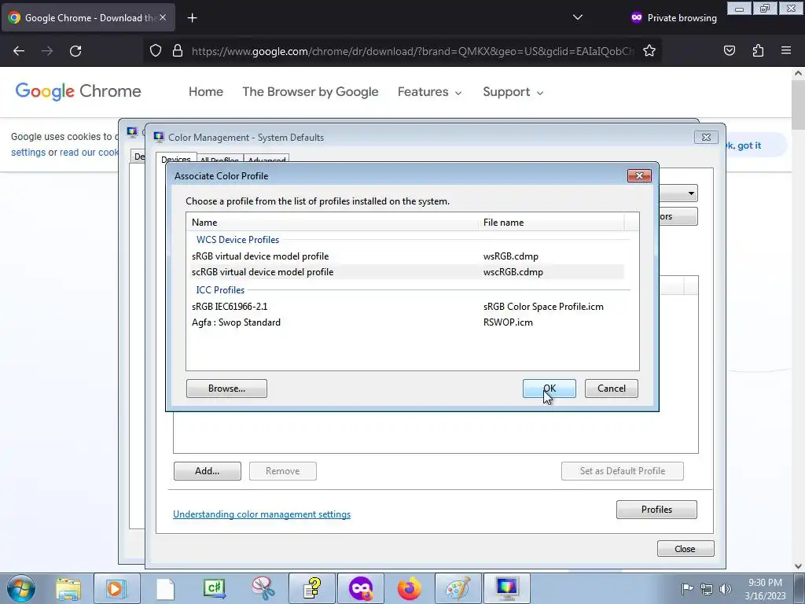
Task: Click the Name column header
Action: 333,223
